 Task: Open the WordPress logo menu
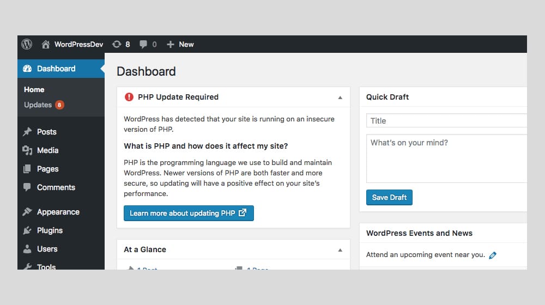[27, 44]
